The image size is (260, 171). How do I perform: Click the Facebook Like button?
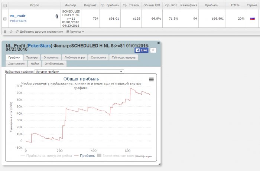tap(141, 50)
